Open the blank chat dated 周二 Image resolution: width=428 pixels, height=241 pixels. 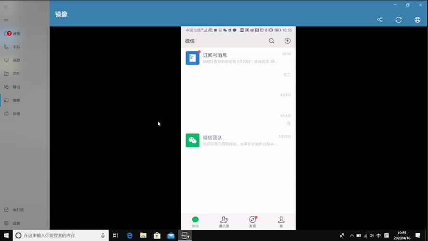tap(238, 79)
